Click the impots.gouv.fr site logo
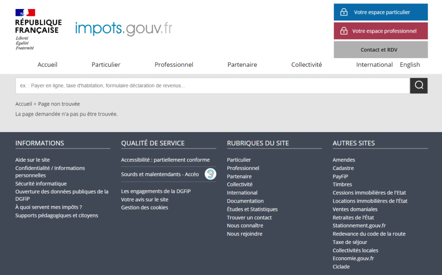442x275 pixels. click(123, 28)
